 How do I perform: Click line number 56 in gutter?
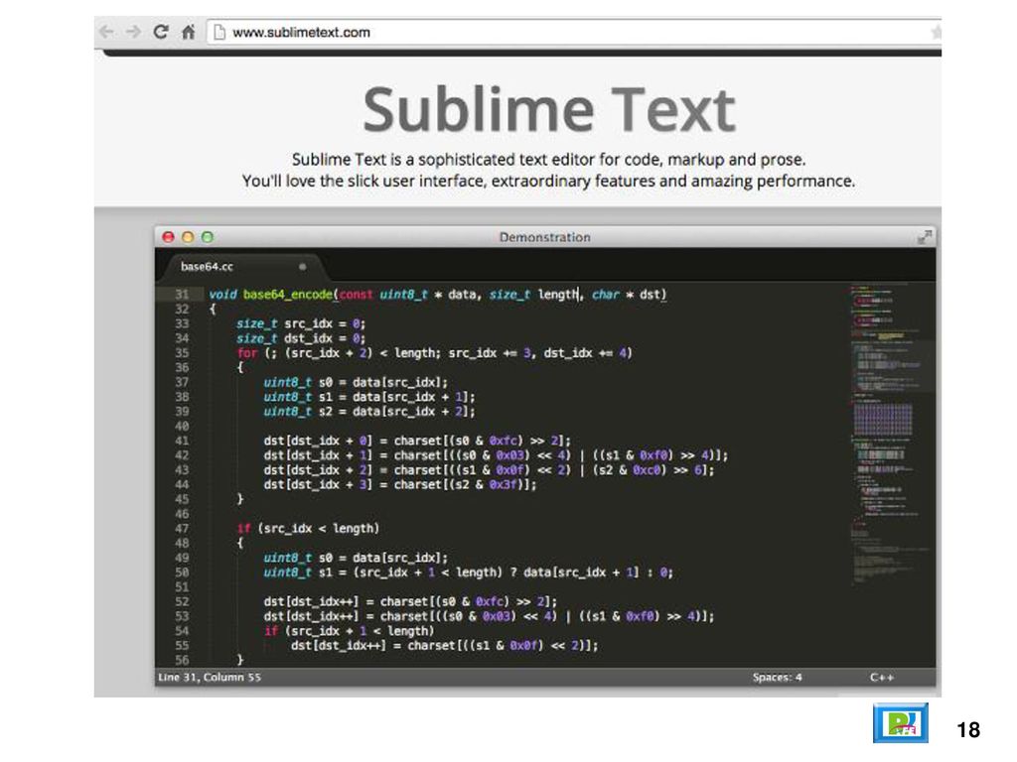click(x=182, y=660)
